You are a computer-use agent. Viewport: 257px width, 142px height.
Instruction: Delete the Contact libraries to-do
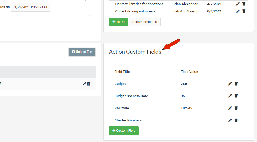click(244, 4)
